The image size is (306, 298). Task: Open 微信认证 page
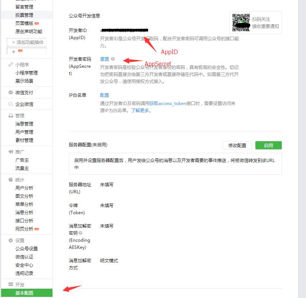[x=24, y=257]
